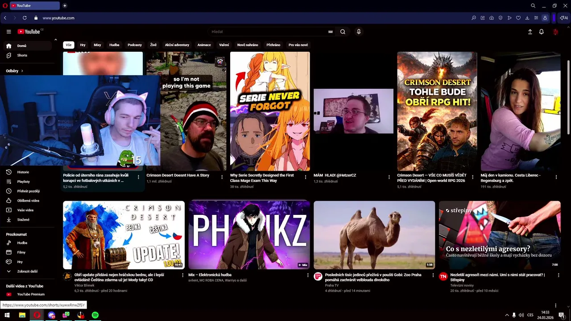The image size is (571, 321).
Task: Select the Živě filter chip
Action: click(x=153, y=45)
